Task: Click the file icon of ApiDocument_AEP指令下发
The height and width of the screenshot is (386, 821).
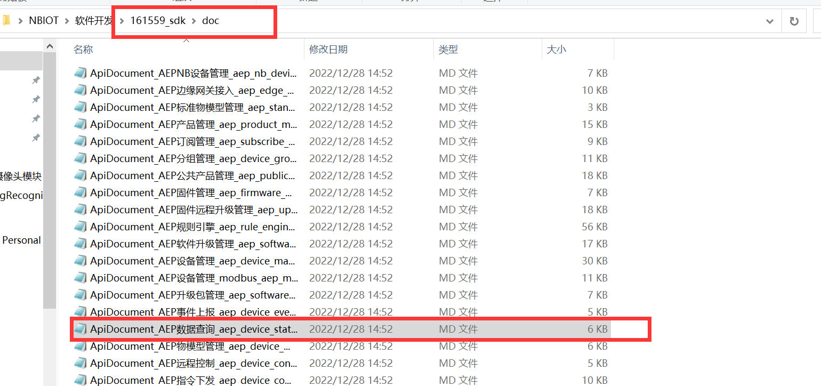Action: 80,380
